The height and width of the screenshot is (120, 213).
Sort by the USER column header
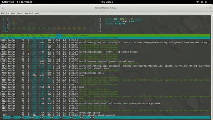tap(10, 35)
